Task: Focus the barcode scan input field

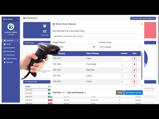Action: pyautogui.click(x=97, y=36)
